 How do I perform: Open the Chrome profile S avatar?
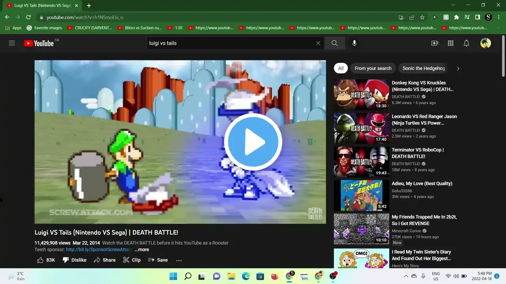(x=488, y=17)
